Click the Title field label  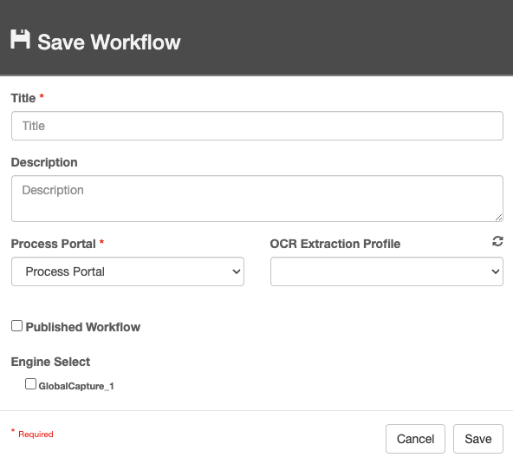pos(23,98)
